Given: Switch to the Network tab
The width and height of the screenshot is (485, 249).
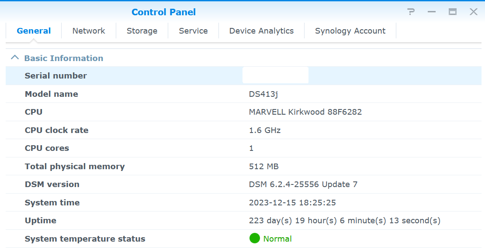Looking at the screenshot, I should [89, 31].
